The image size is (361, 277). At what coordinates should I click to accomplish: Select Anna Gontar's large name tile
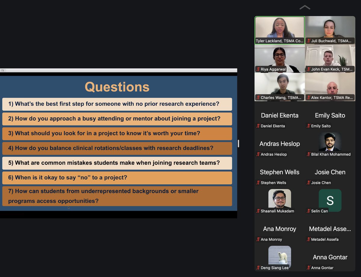[x=330, y=257]
